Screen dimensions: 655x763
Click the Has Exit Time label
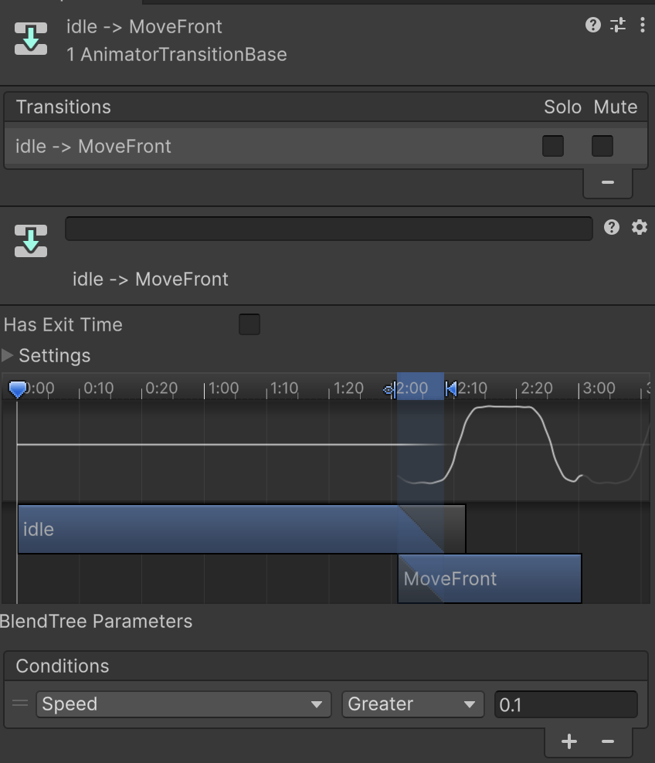(63, 324)
